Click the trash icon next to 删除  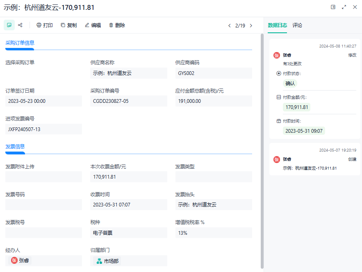111,25
